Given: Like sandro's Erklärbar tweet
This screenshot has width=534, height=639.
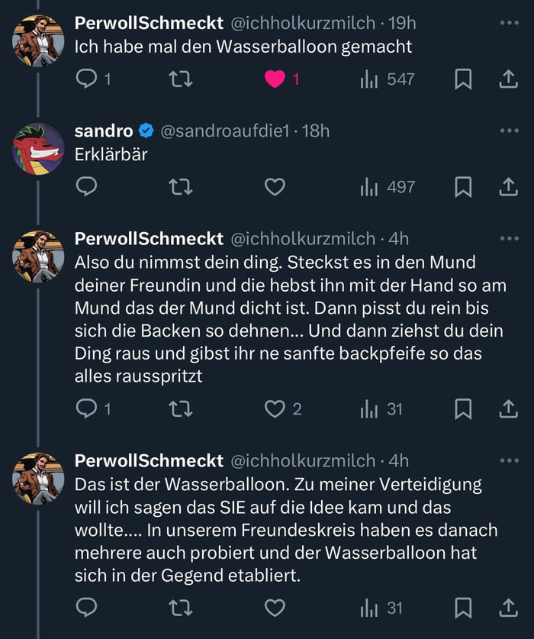Looking at the screenshot, I should pyautogui.click(x=275, y=186).
